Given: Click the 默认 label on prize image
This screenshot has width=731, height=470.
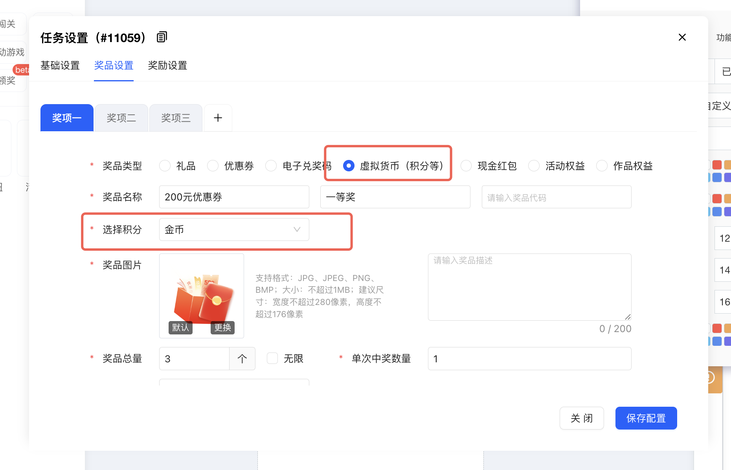Looking at the screenshot, I should (180, 327).
